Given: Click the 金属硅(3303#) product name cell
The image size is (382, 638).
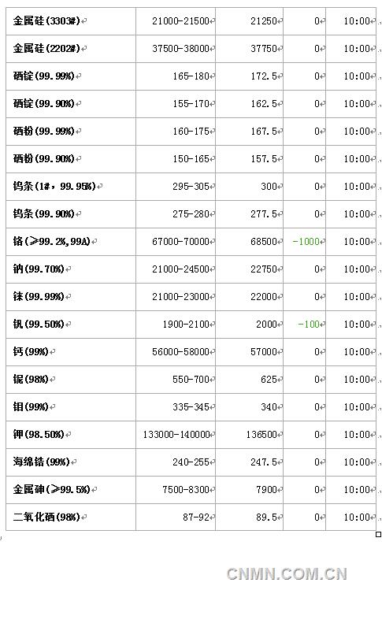Looking at the screenshot, I should (71, 20).
